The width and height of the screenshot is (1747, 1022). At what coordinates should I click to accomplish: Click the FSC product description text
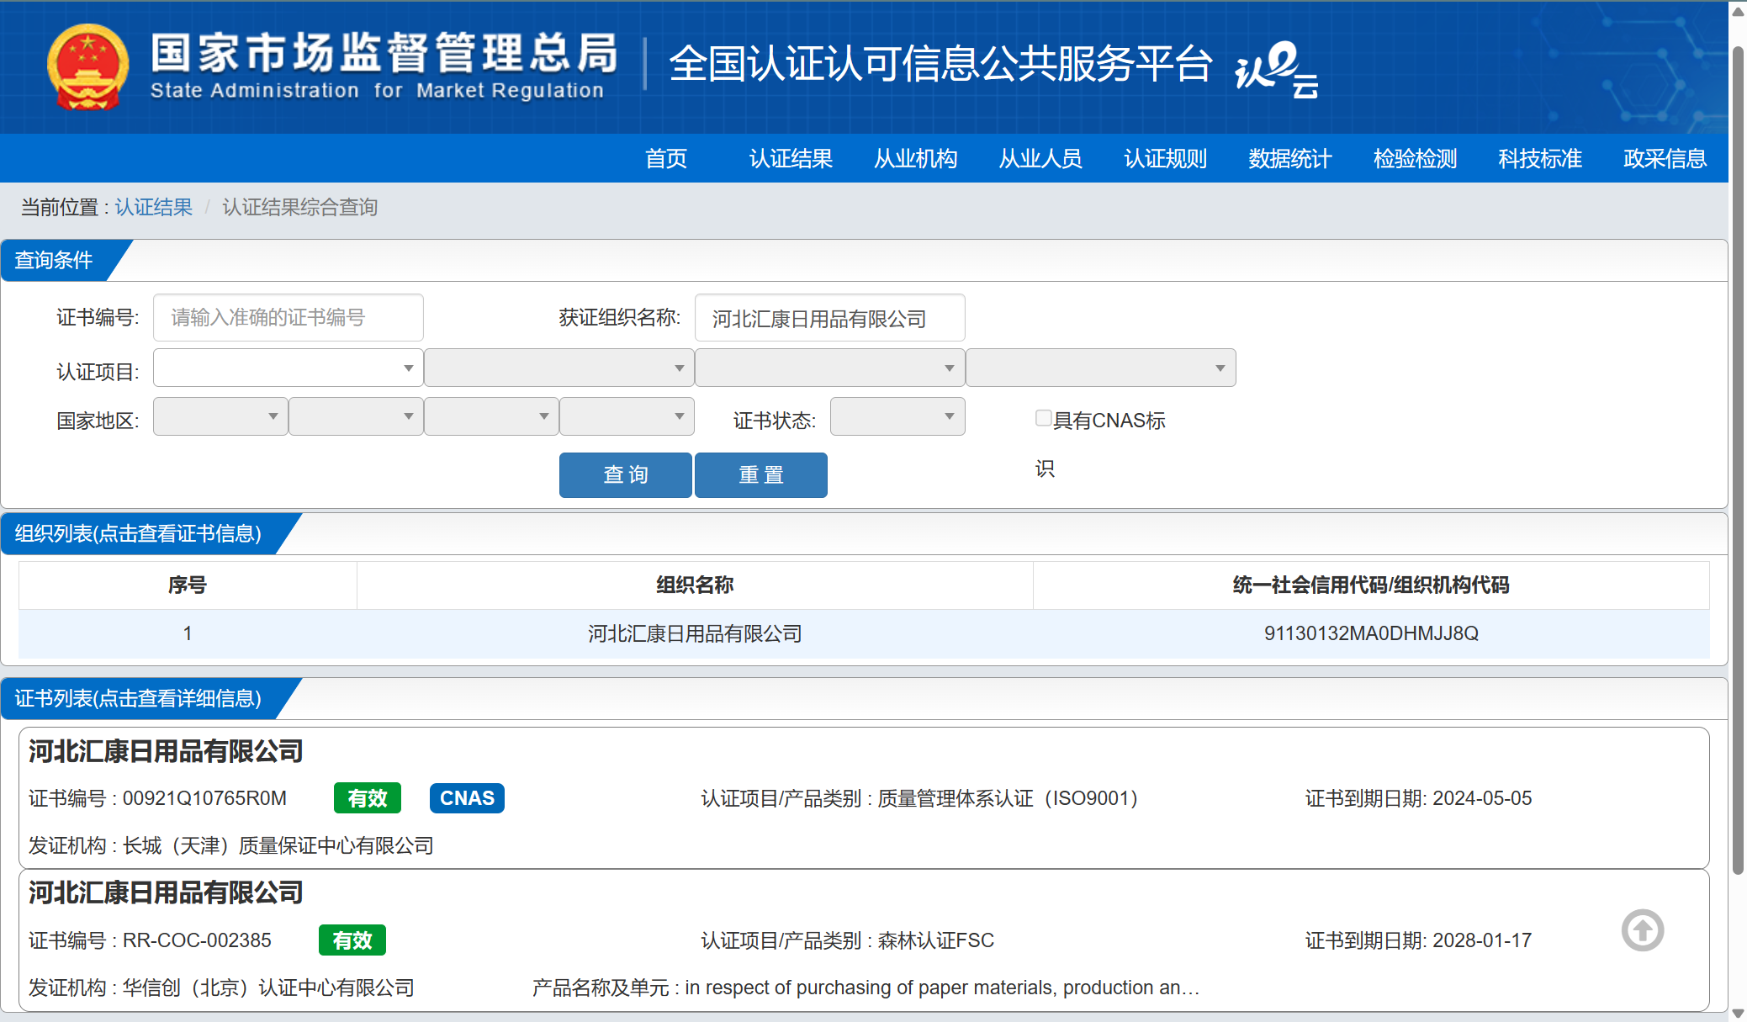(x=942, y=988)
